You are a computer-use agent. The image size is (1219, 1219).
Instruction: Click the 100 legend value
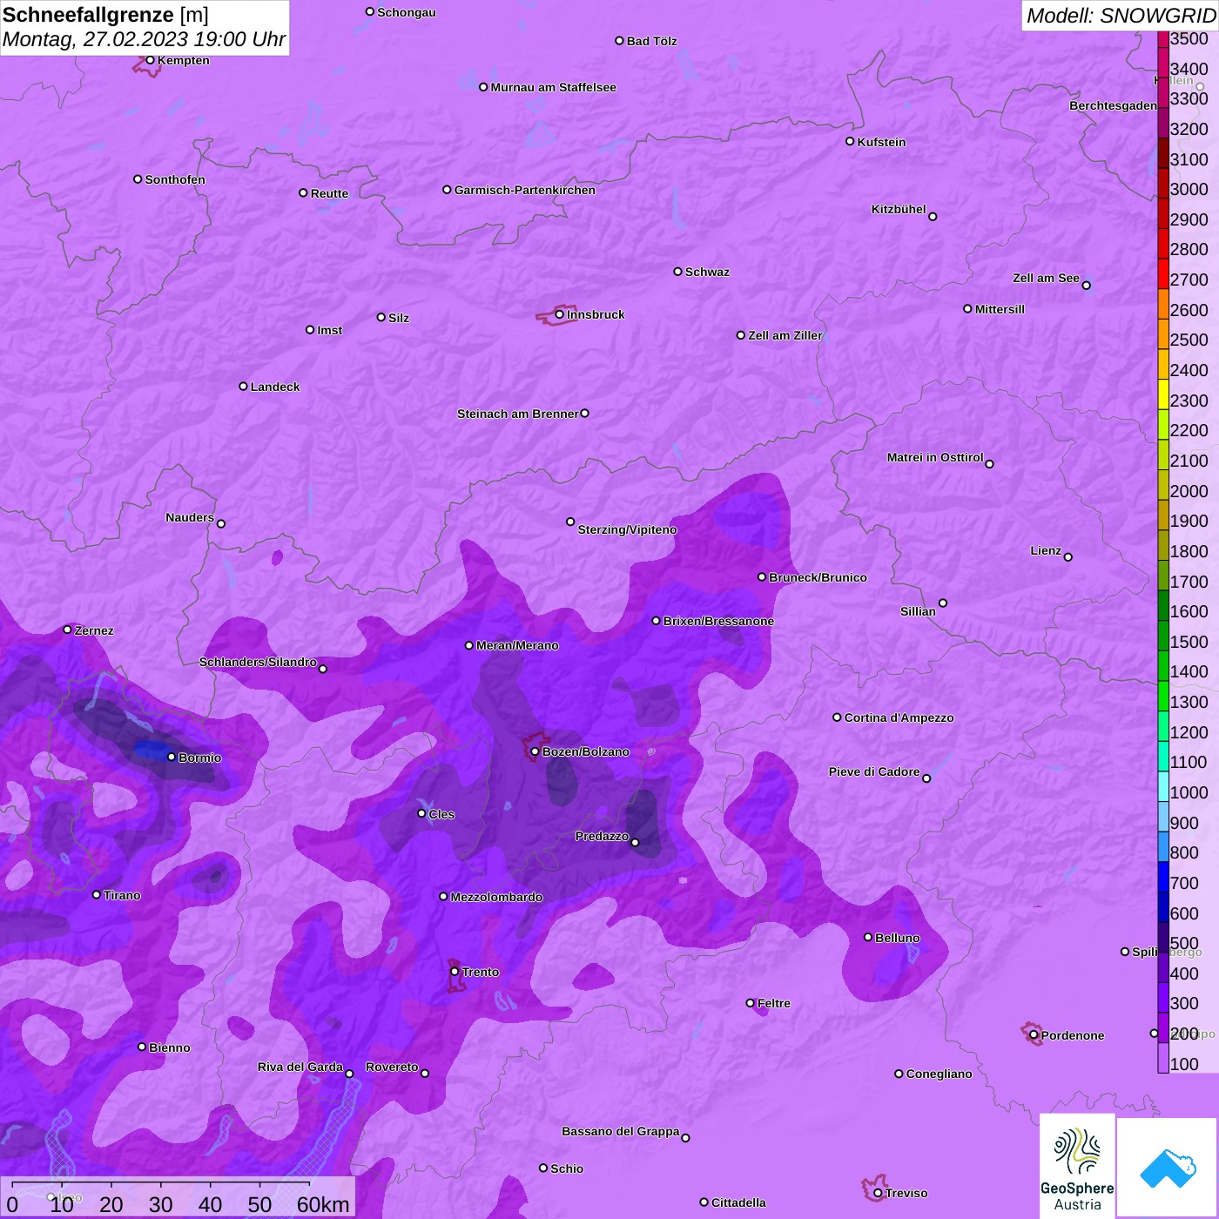tap(1184, 1064)
